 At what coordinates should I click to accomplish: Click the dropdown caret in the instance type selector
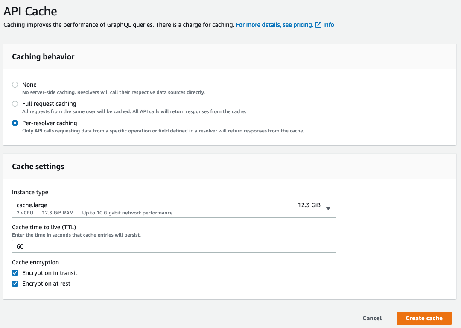pos(328,208)
